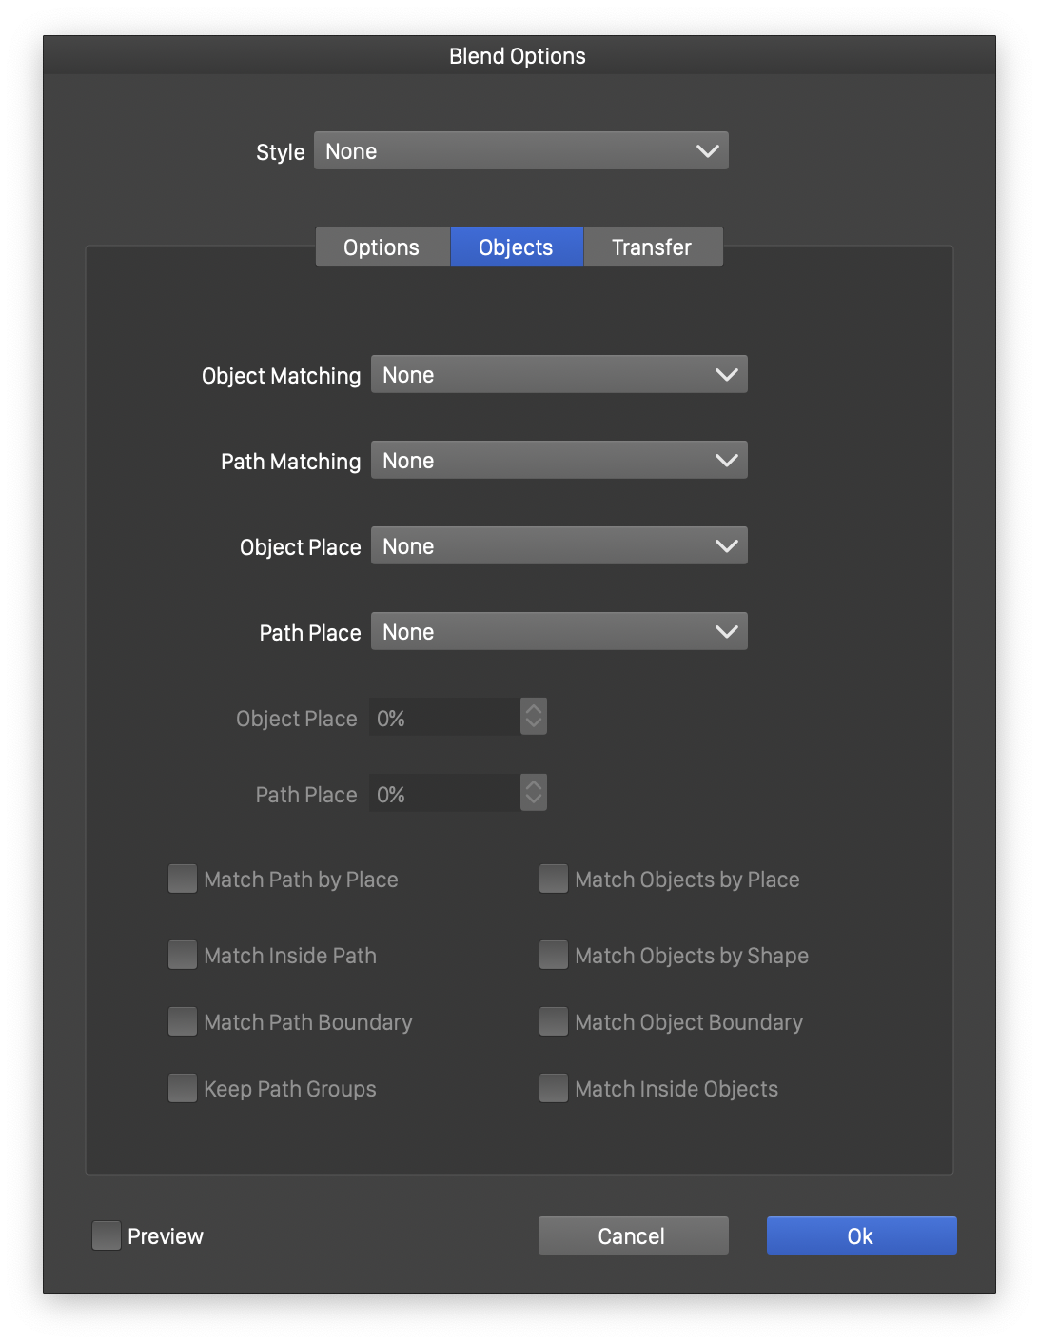Select the Objects tab
The height and width of the screenshot is (1344, 1039).
click(x=516, y=247)
